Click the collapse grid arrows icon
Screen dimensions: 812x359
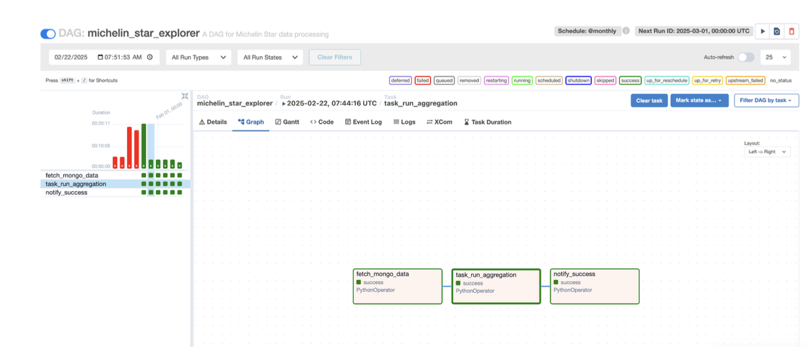[185, 96]
